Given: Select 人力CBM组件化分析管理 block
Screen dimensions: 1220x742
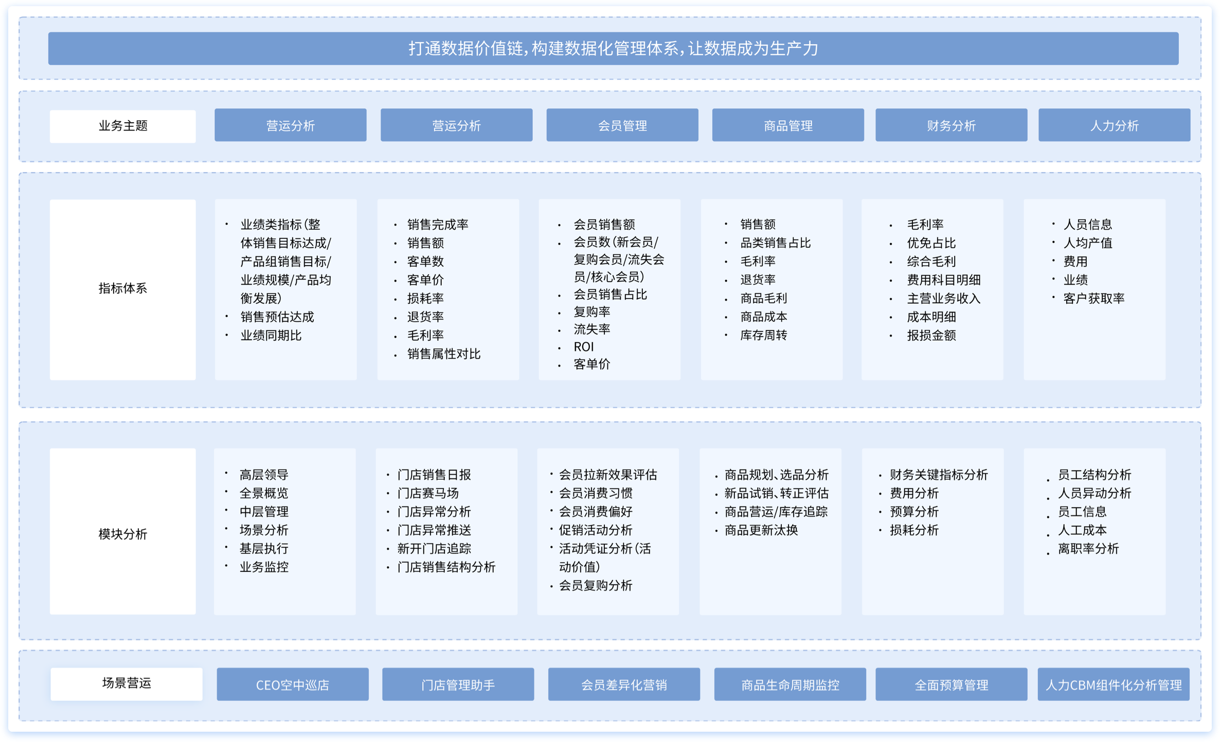Looking at the screenshot, I should (1114, 684).
